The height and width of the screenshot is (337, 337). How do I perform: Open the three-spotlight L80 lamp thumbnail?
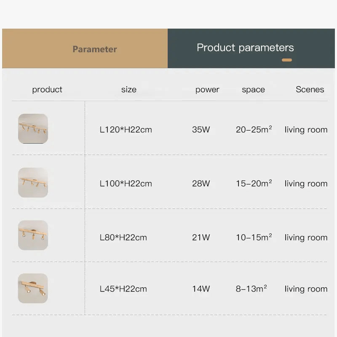[33, 235]
